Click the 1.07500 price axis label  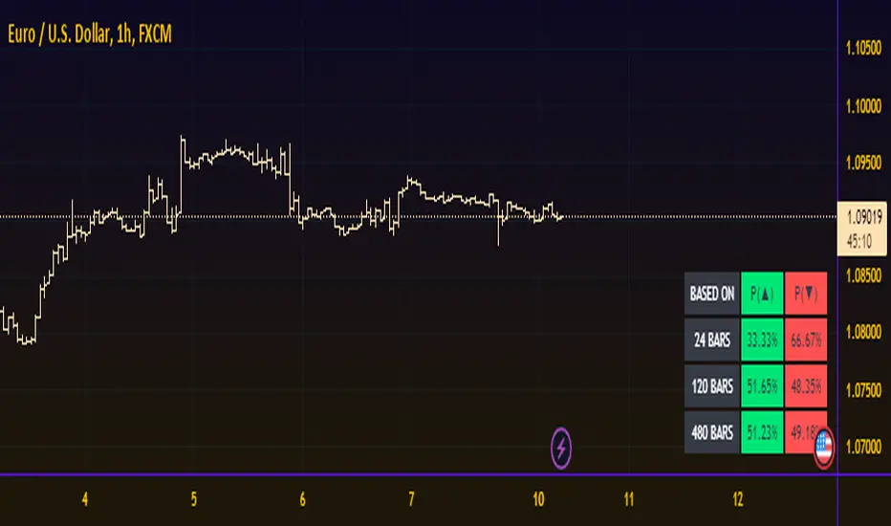click(x=863, y=390)
